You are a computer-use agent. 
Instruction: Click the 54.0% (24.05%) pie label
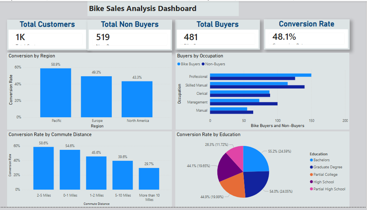click(x=281, y=191)
